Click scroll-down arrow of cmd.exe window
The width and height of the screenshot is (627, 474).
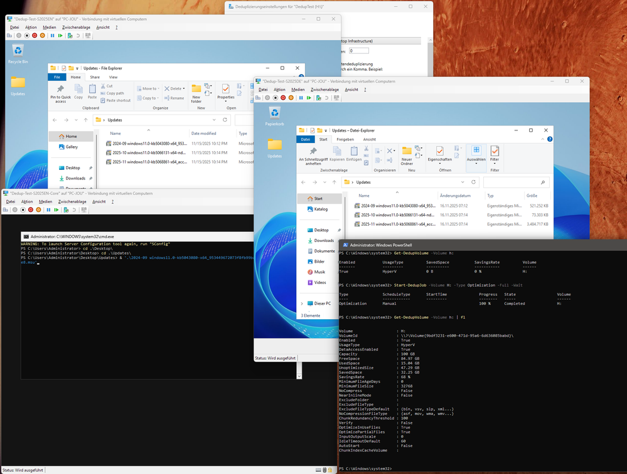point(299,376)
